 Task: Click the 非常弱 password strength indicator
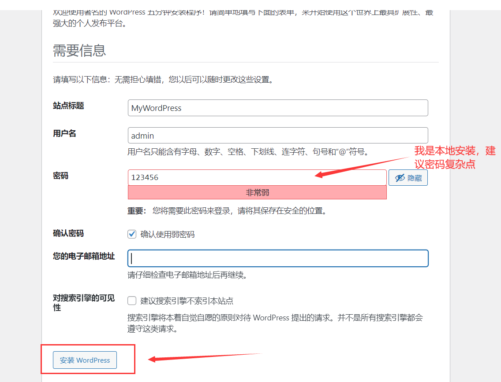(257, 193)
